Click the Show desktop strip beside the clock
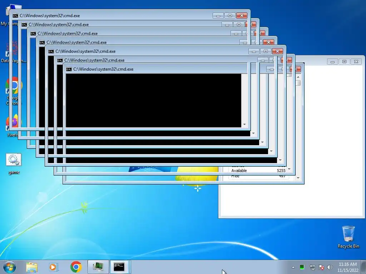Image resolution: width=366 pixels, height=274 pixels. pyautogui.click(x=363, y=267)
